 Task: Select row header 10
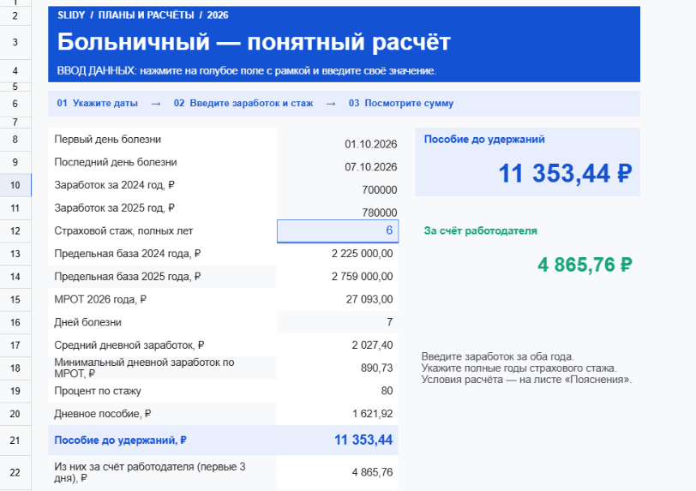pos(15,185)
